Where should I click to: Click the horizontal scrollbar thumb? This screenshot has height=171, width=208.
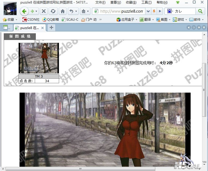(80, 169)
